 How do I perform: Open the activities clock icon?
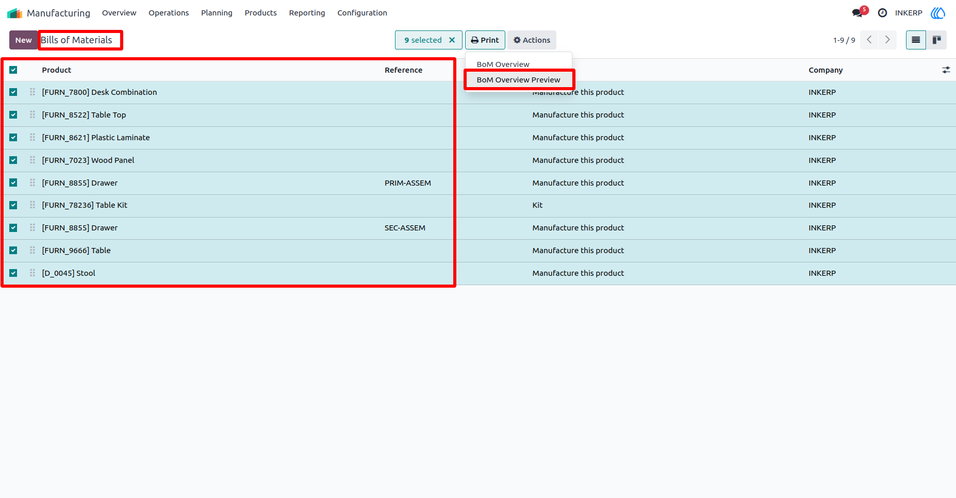pyautogui.click(x=882, y=13)
